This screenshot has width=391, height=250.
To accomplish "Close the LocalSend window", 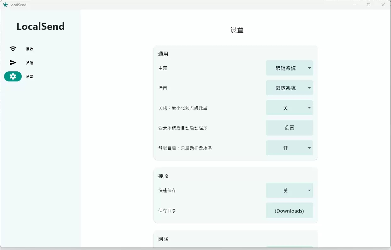I will pos(383,5).
